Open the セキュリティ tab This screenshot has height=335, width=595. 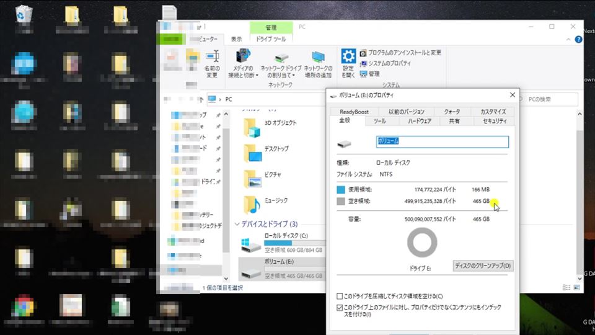(495, 121)
